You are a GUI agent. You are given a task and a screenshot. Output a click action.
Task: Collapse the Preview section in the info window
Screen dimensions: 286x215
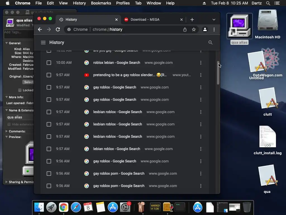[6, 137]
